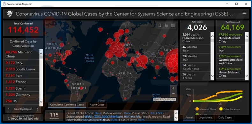The height and width of the screenshot is (124, 252).
Task: Click the Total Confirmed 114,452 figure
Action: [23, 30]
